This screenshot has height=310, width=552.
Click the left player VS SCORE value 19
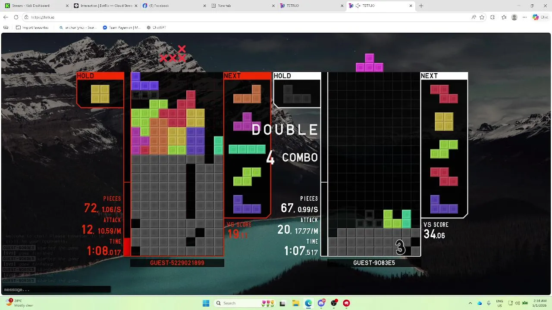pyautogui.click(x=237, y=234)
